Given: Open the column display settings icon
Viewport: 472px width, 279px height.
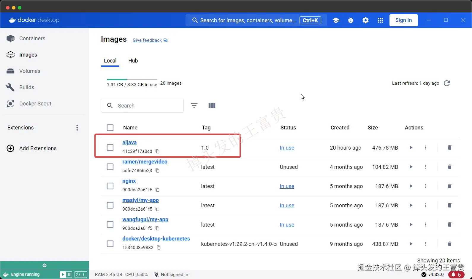Looking at the screenshot, I should (212, 105).
